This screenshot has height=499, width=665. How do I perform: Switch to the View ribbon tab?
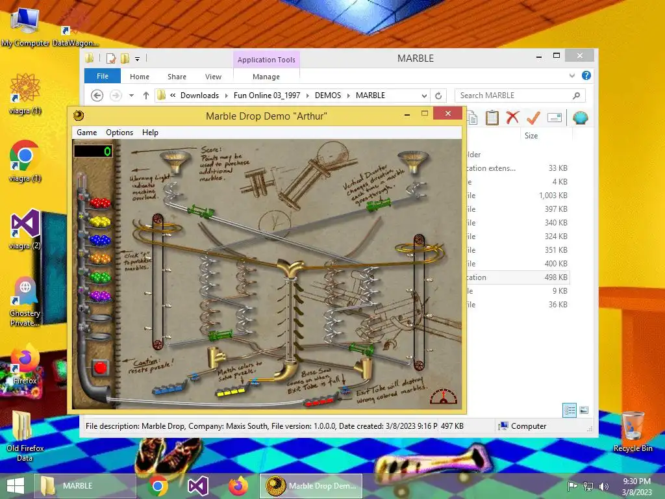pos(213,77)
